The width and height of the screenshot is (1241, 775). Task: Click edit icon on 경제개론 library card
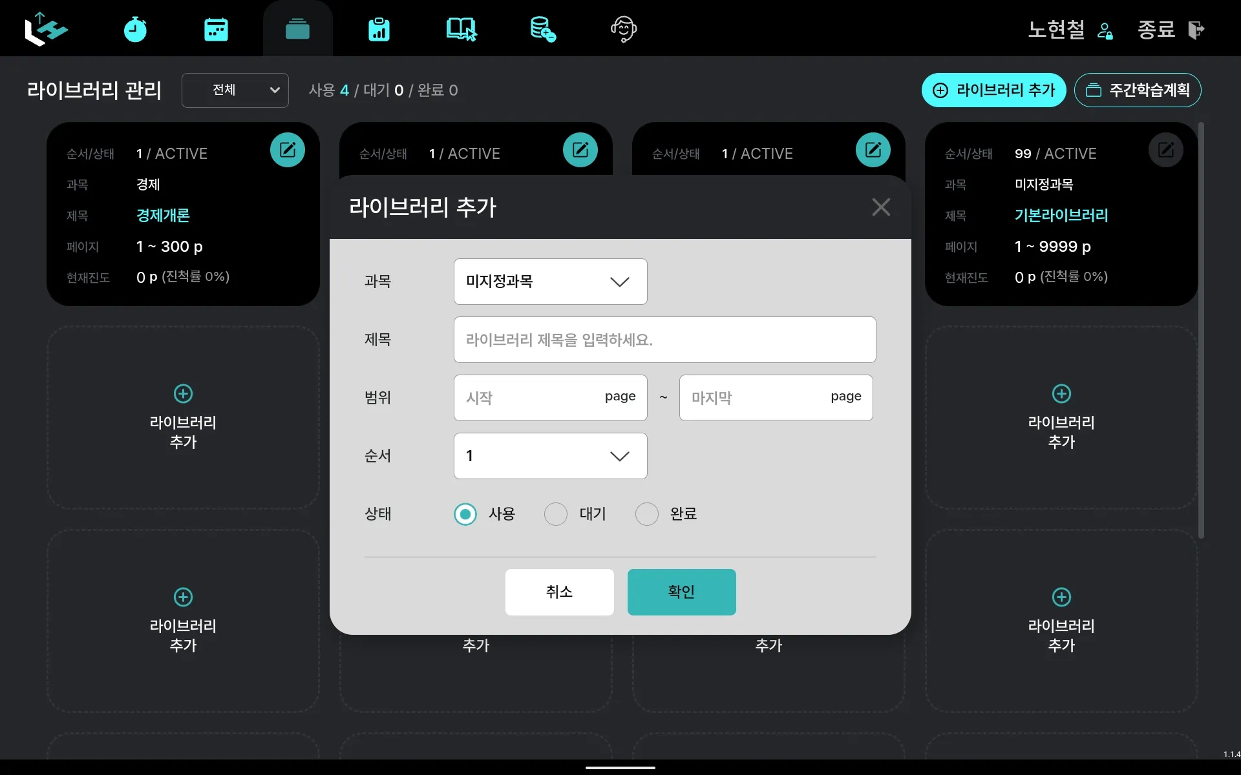(x=288, y=150)
